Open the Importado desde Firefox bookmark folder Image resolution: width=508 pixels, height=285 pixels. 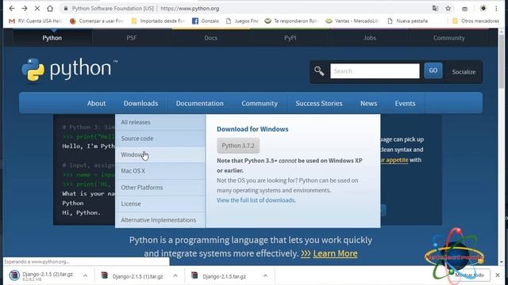[158, 21]
